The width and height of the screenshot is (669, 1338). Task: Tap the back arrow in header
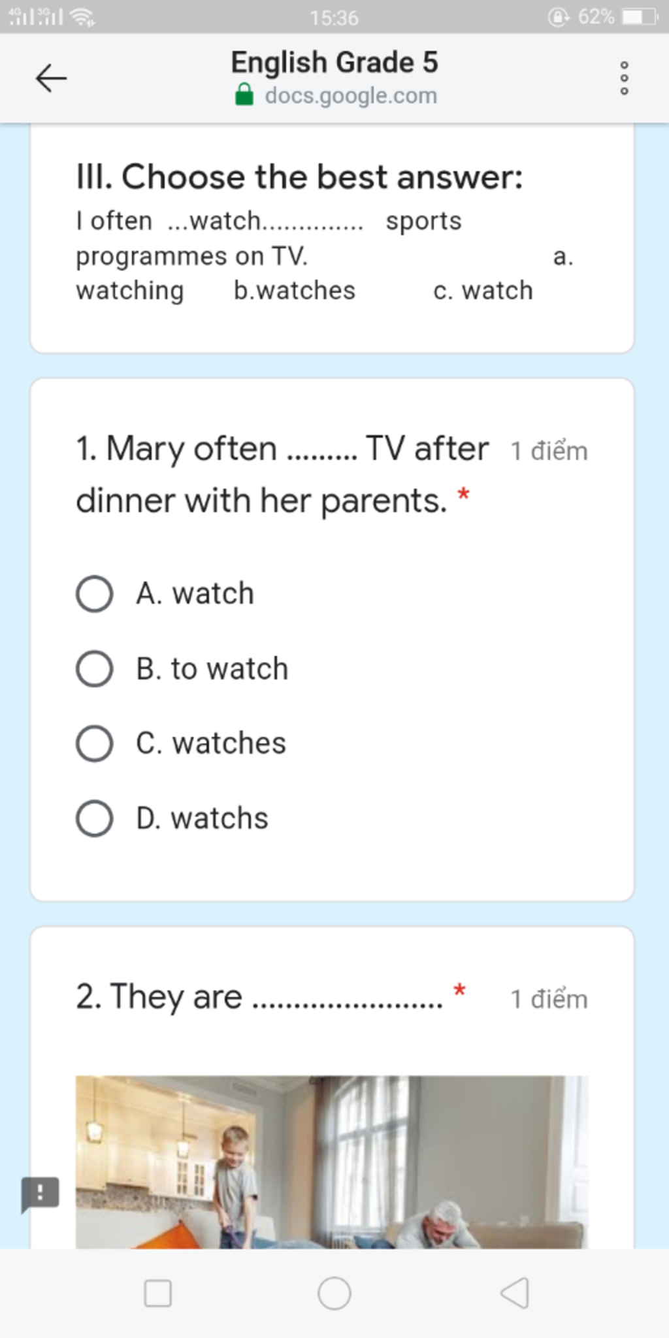click(x=51, y=78)
